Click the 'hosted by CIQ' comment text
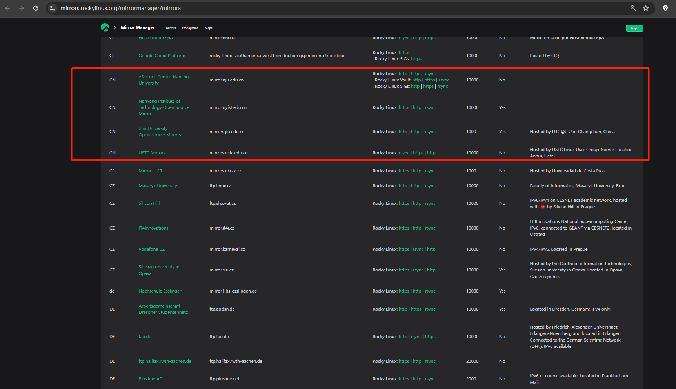Viewport: 676px width, 389px height. (544, 56)
